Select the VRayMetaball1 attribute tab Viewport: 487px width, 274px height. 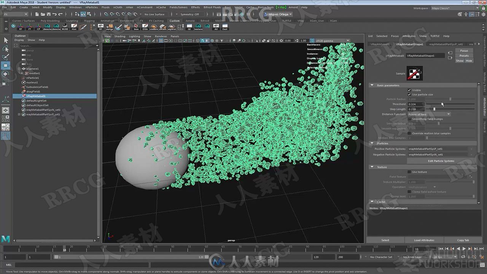click(x=380, y=44)
